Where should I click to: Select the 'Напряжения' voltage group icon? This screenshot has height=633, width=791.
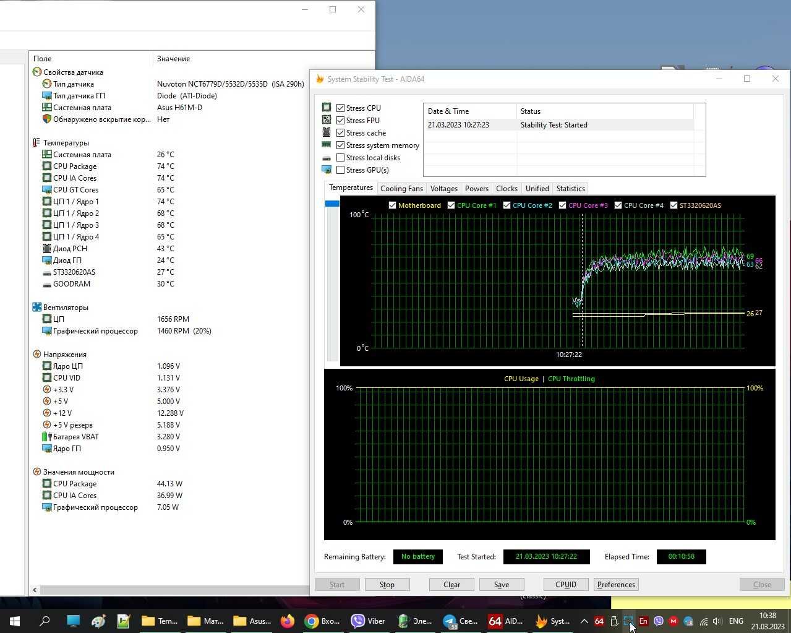pyautogui.click(x=36, y=354)
